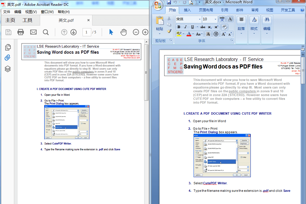Viewport: 306px width, 204px height.
Task: Switch to the 插入 ribbon tab in Word
Action: tap(187, 10)
